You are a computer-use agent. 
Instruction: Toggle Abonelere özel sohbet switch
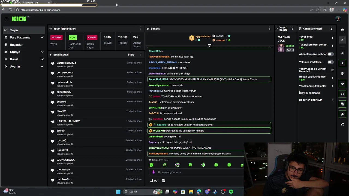[331, 54]
